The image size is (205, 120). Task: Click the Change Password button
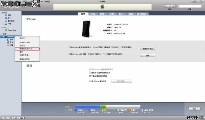[x=121, y=81]
